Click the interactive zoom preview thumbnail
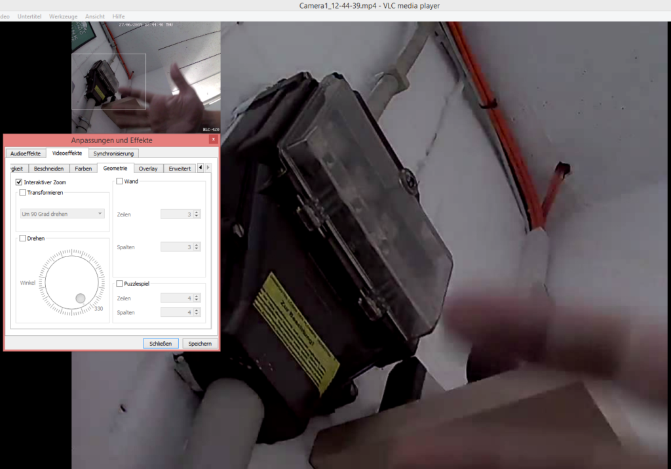 tap(109, 81)
